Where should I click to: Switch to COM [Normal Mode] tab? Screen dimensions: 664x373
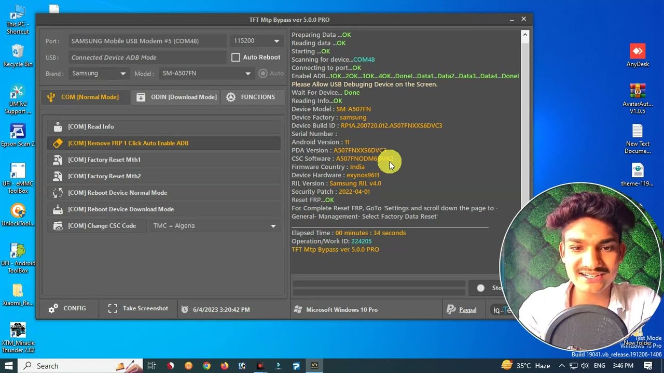(85, 97)
